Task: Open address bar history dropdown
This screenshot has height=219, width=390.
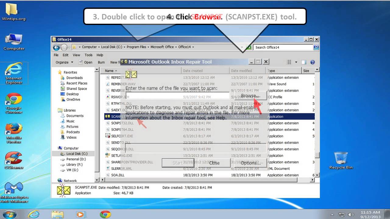Action: [243, 47]
